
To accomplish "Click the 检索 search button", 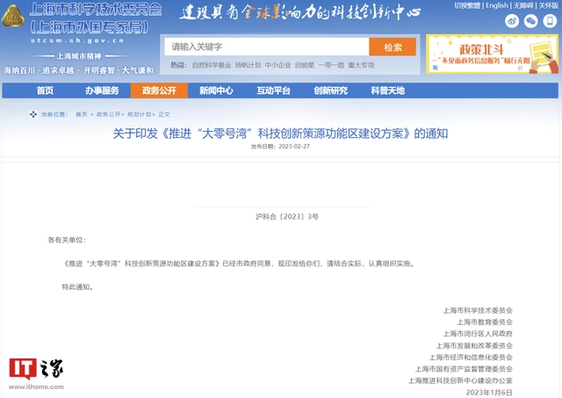I will coord(393,47).
